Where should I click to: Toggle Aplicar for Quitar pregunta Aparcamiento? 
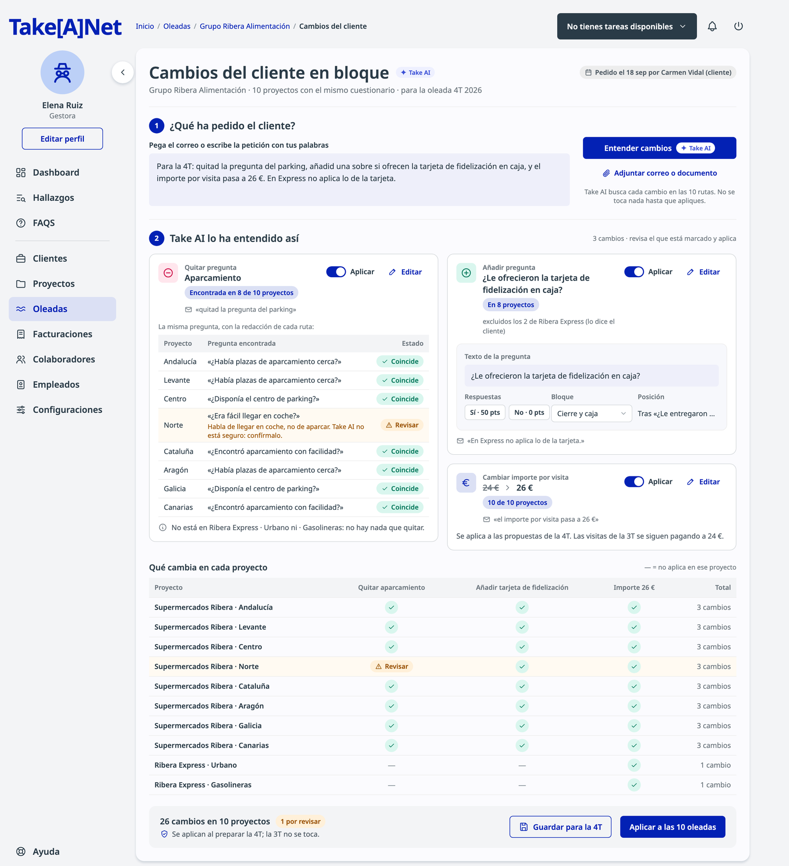click(336, 272)
